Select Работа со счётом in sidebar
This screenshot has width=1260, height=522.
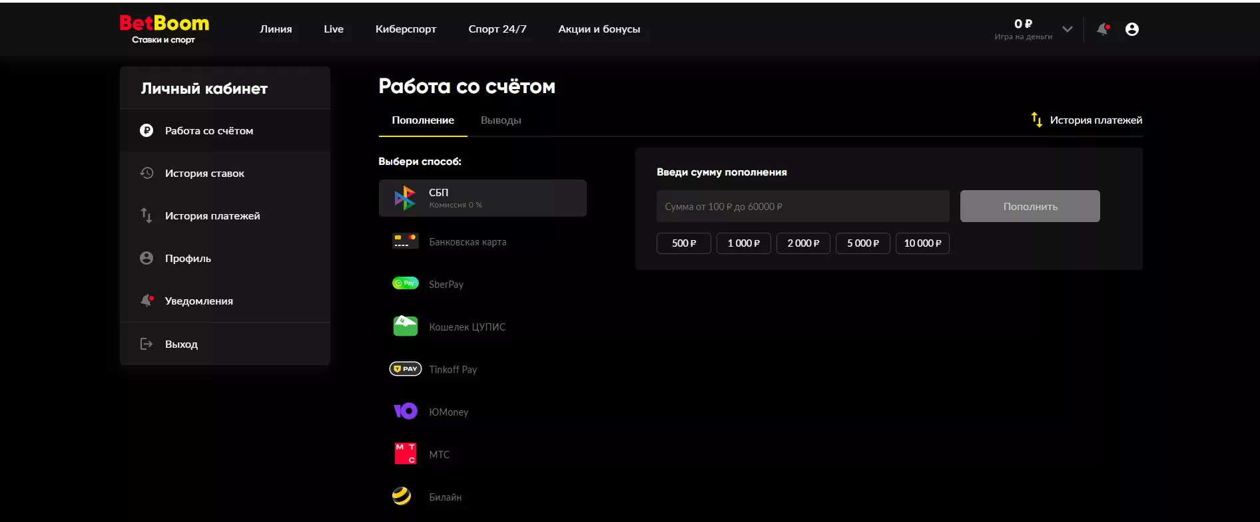[x=225, y=130]
